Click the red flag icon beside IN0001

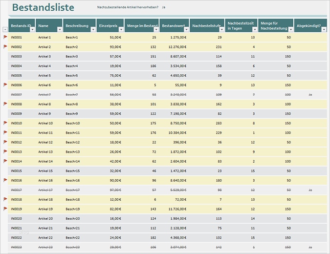click(x=5, y=37)
